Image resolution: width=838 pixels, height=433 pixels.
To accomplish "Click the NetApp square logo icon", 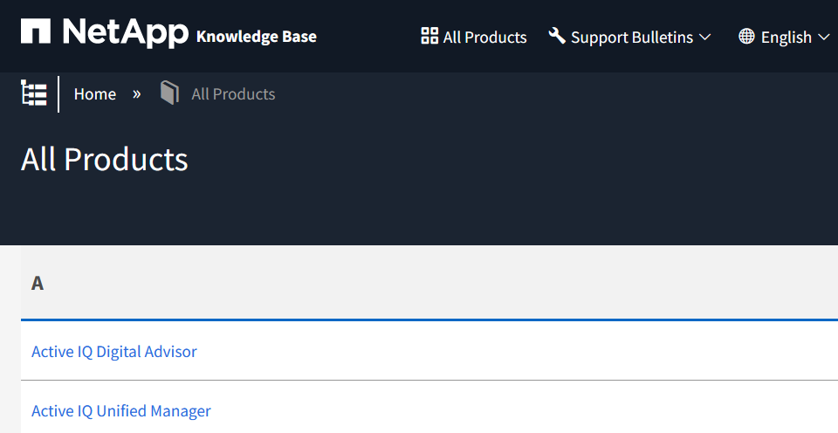I will (x=36, y=33).
